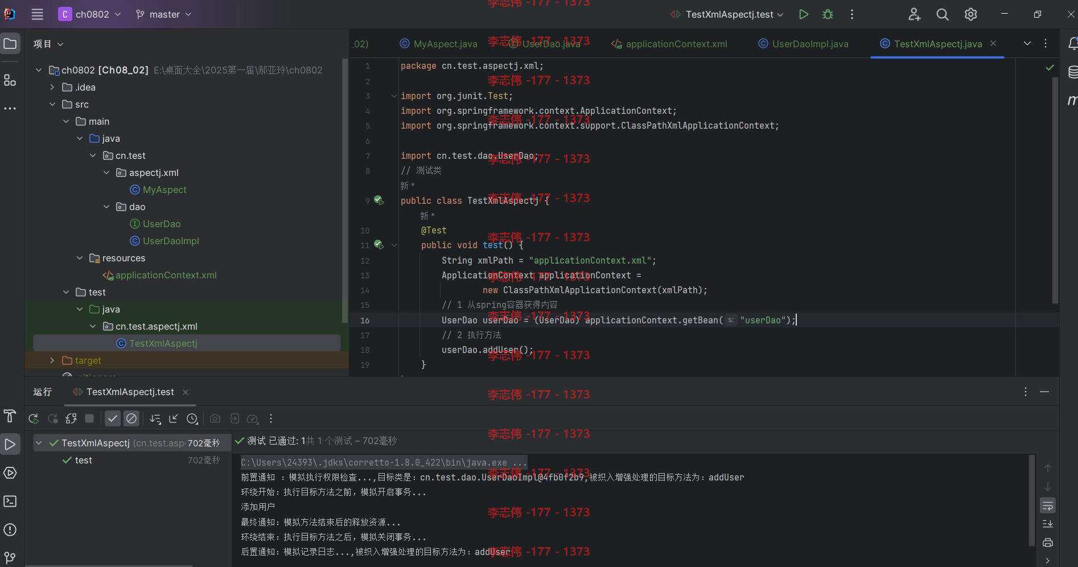Viewport: 1078px width, 567px height.
Task: Open IDE settings gear
Action: click(x=970, y=14)
